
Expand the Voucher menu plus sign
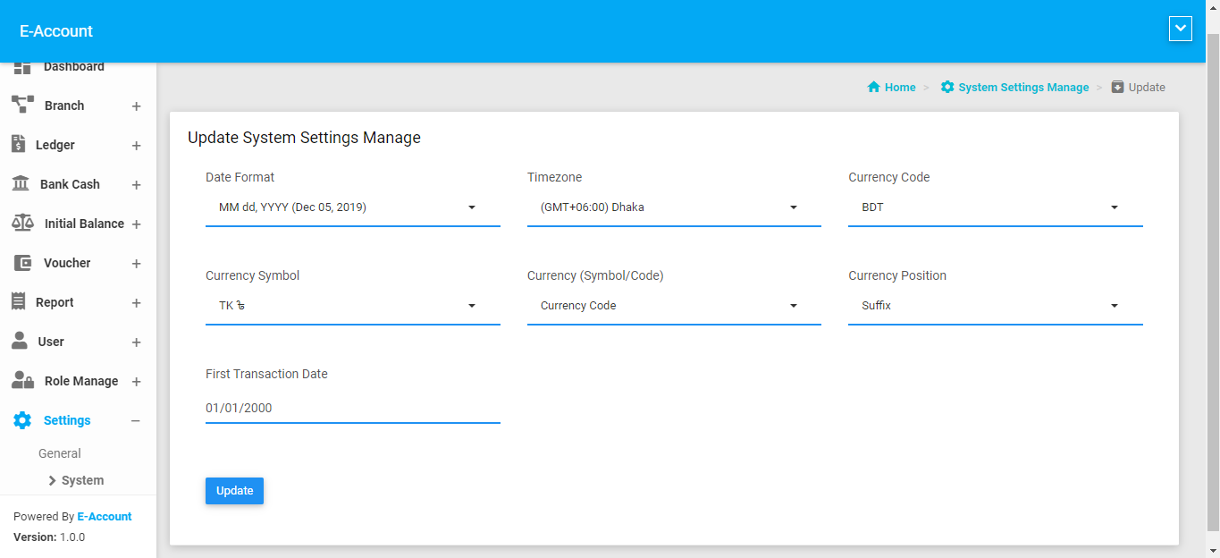(136, 264)
